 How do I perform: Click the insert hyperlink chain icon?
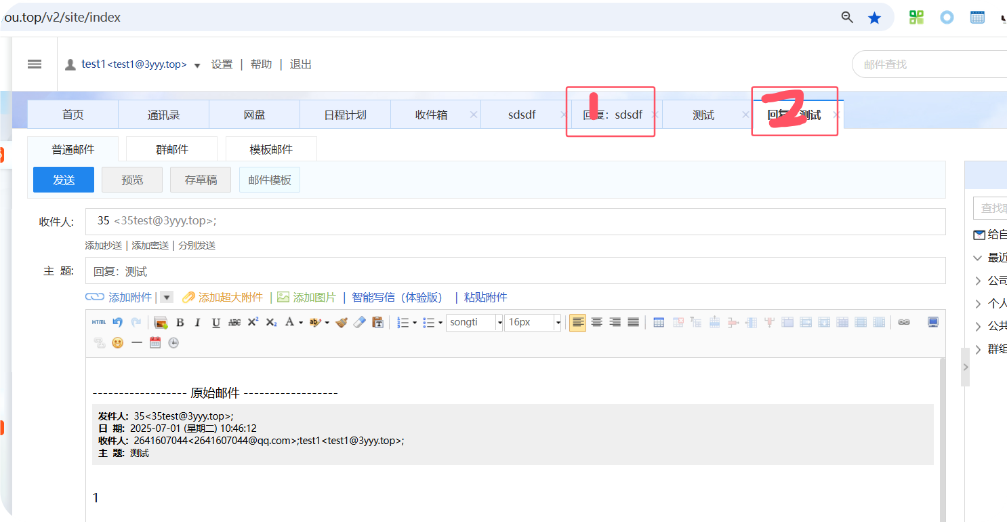pos(904,323)
